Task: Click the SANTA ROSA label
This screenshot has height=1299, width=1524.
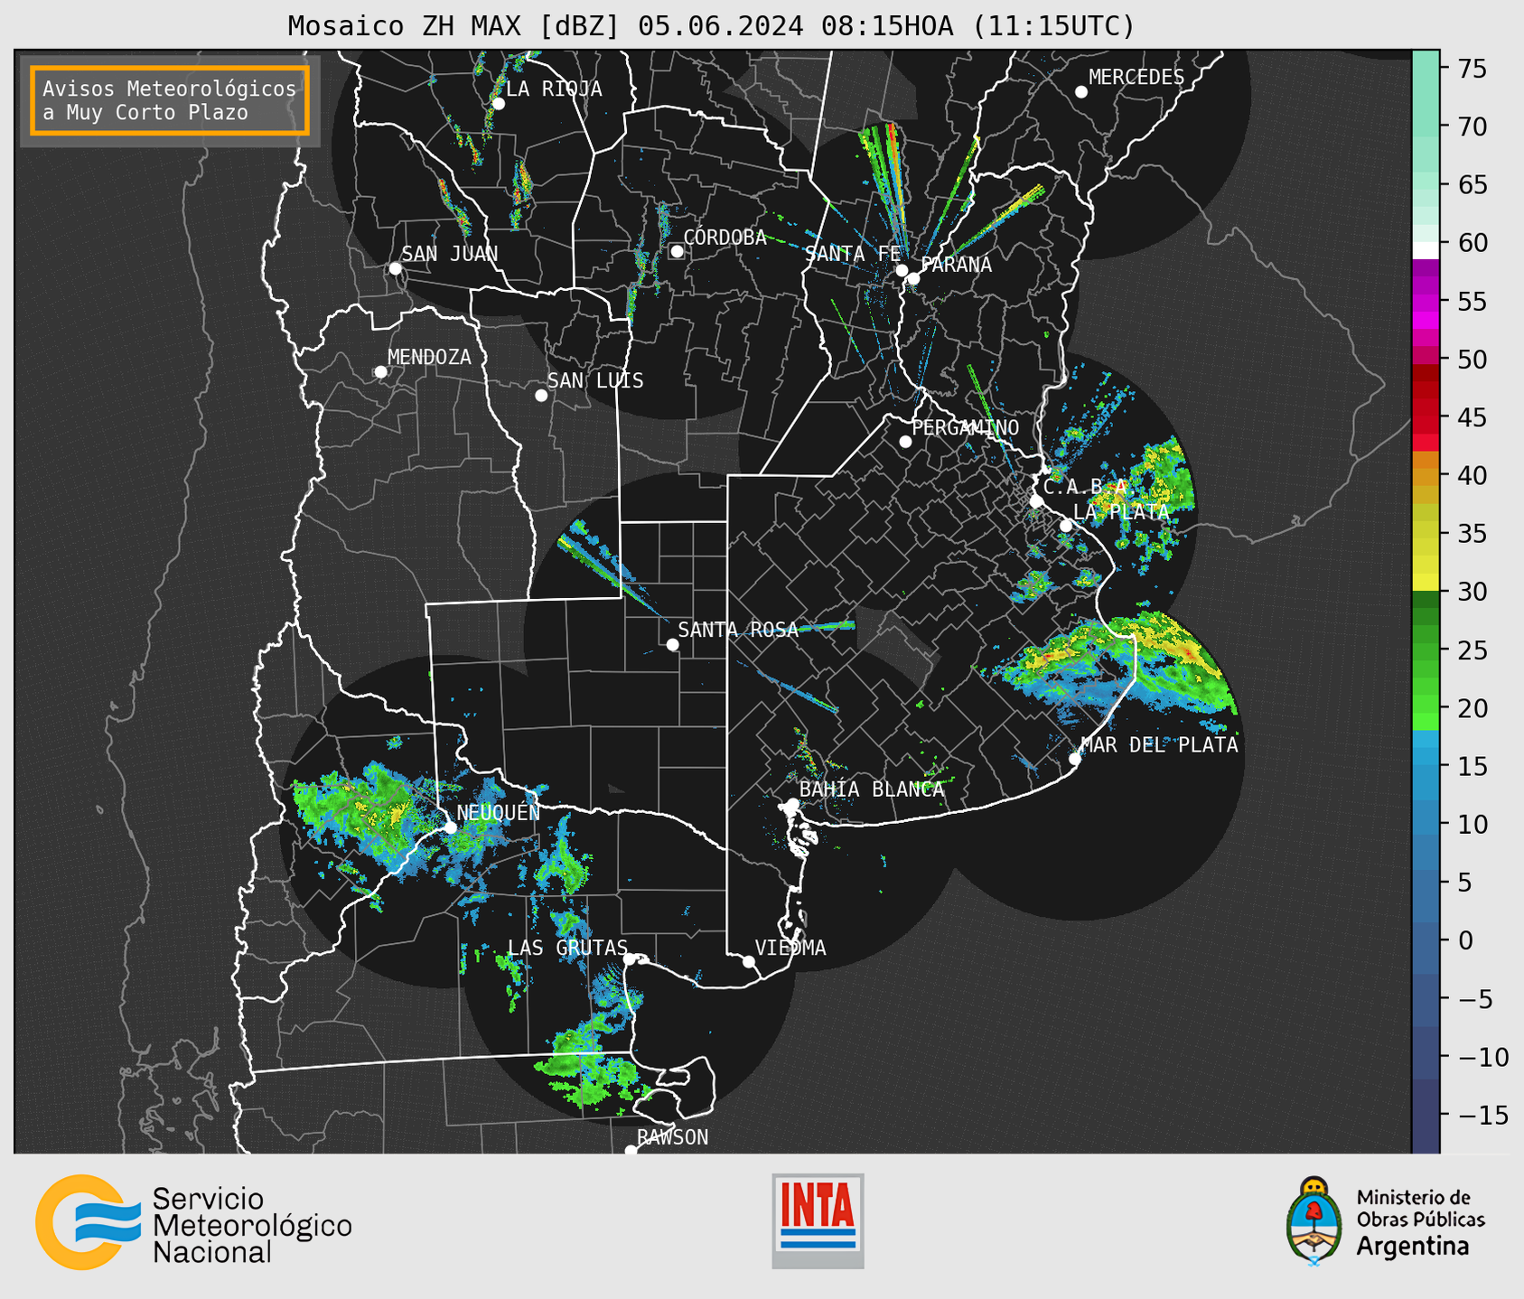Action: pyautogui.click(x=738, y=630)
